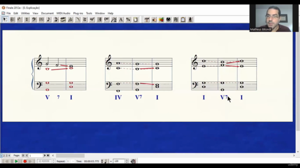300x168 pixels.
Task: Select the Clef tool
Action: click(x=34, y=20)
